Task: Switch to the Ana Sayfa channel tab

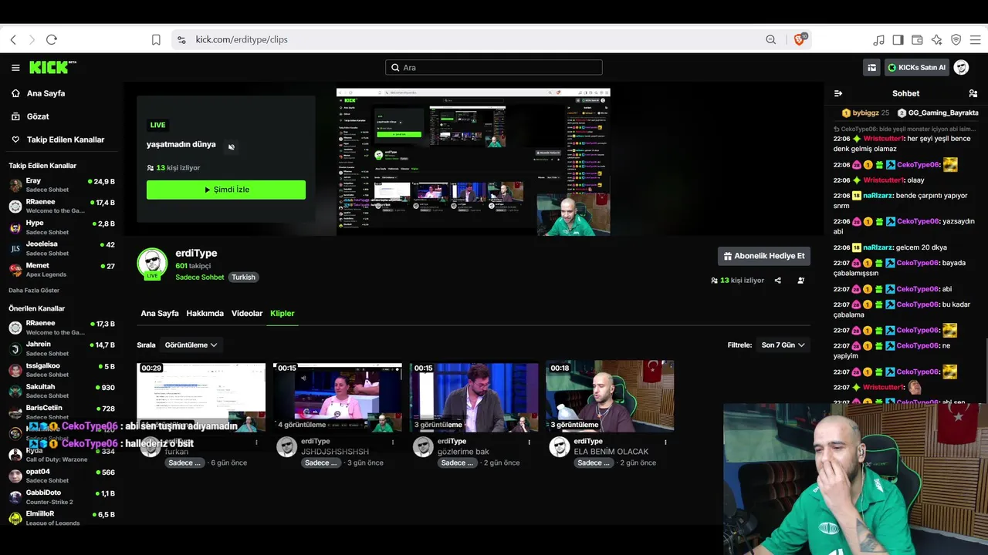Action: coord(160,314)
